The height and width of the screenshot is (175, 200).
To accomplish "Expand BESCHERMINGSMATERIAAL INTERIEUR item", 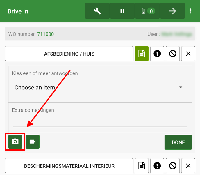I will (x=69, y=166).
